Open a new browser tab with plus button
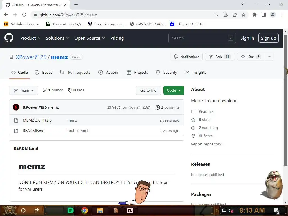288x216 pixels. tap(76, 5)
